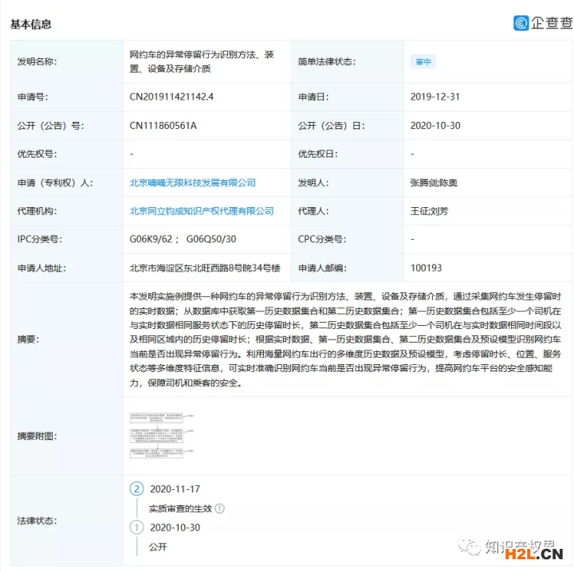The height and width of the screenshot is (572, 574).
Task: Click the IPC classification G06K9/62
Action: coord(151,239)
